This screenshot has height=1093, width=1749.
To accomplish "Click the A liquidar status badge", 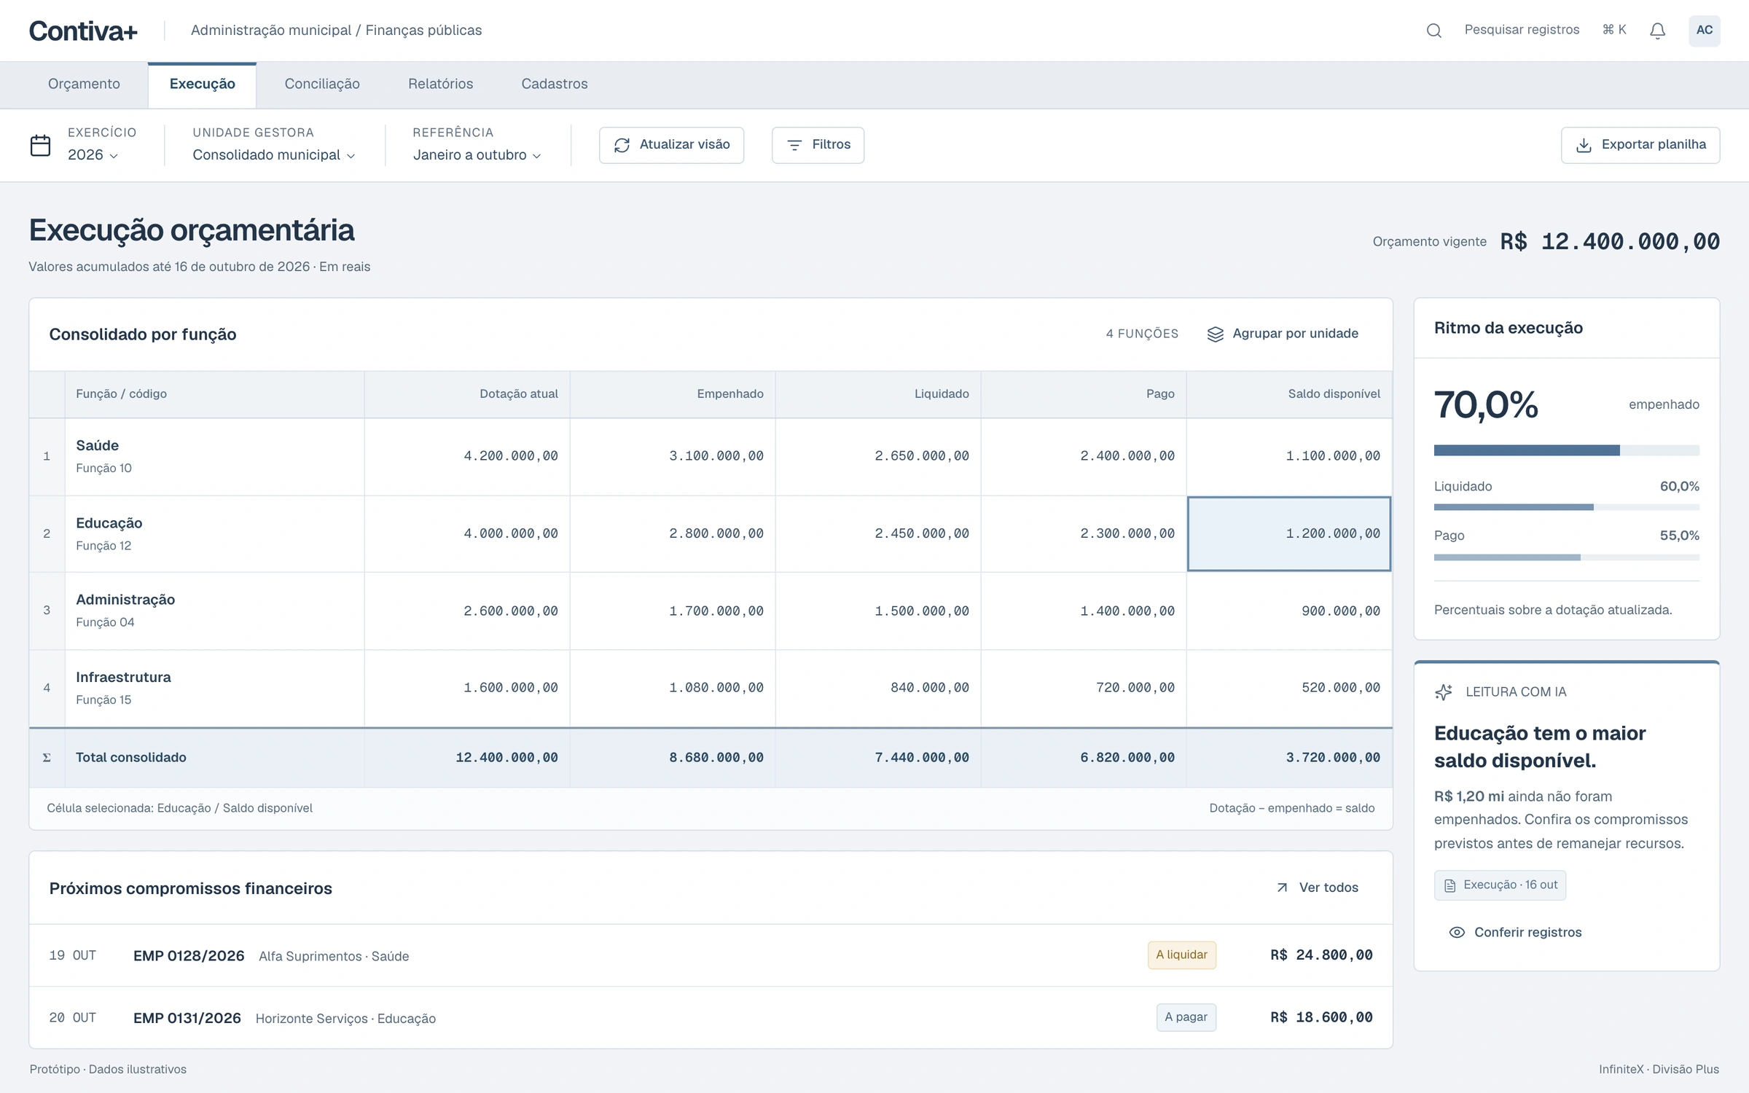I will pyautogui.click(x=1181, y=955).
